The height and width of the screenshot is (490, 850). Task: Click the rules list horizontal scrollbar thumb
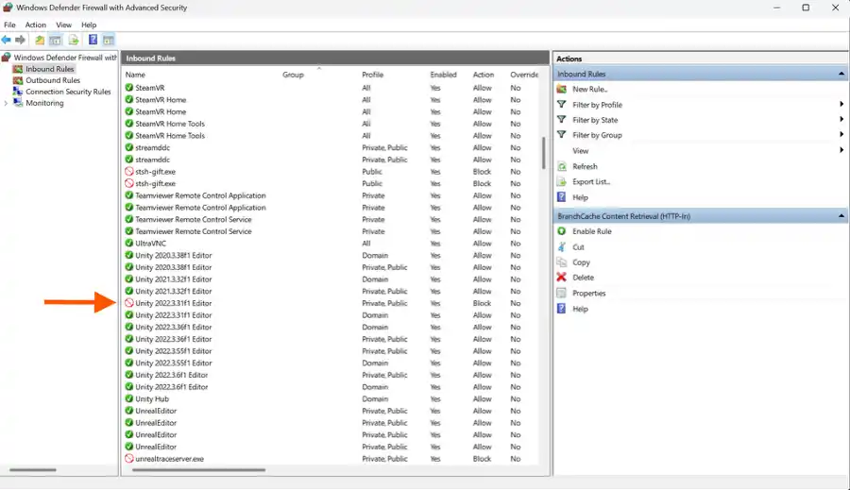tap(198, 470)
